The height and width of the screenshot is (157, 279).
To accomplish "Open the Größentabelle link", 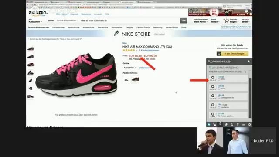I will (145, 68).
